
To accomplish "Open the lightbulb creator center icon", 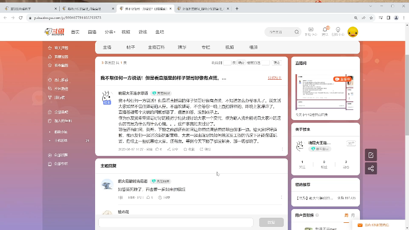I will 338,31.
